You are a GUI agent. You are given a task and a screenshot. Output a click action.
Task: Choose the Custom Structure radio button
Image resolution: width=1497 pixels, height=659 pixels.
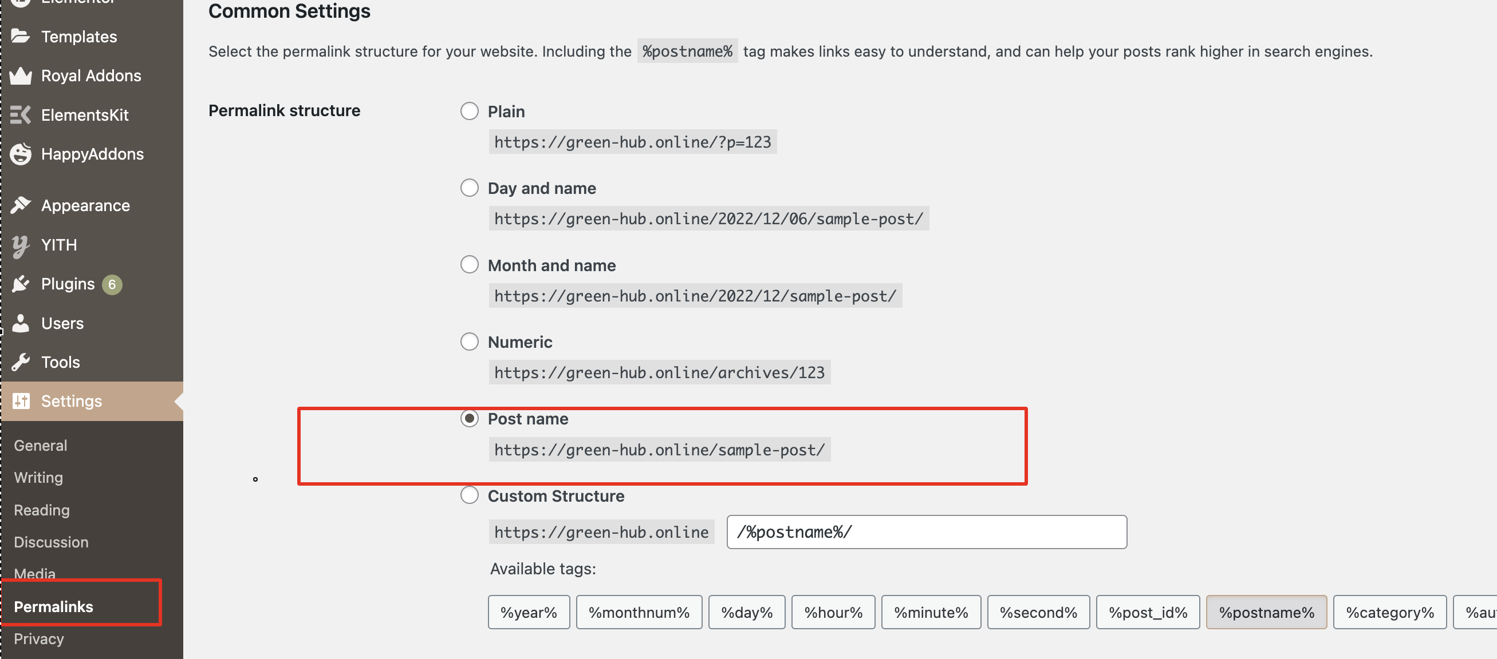tap(470, 495)
